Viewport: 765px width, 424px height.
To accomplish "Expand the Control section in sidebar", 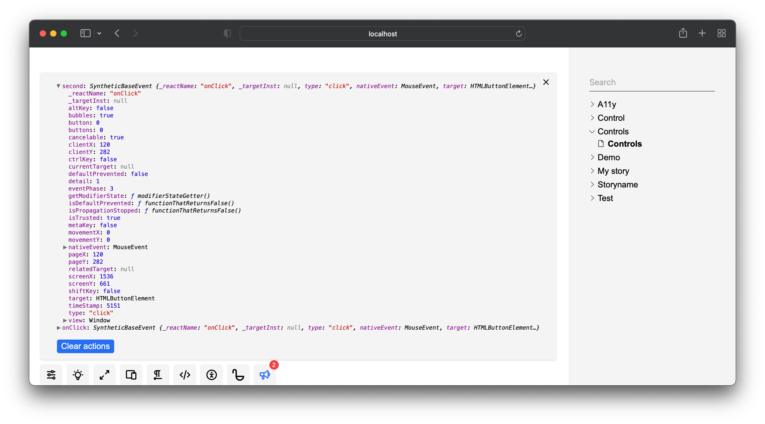I will click(x=611, y=117).
